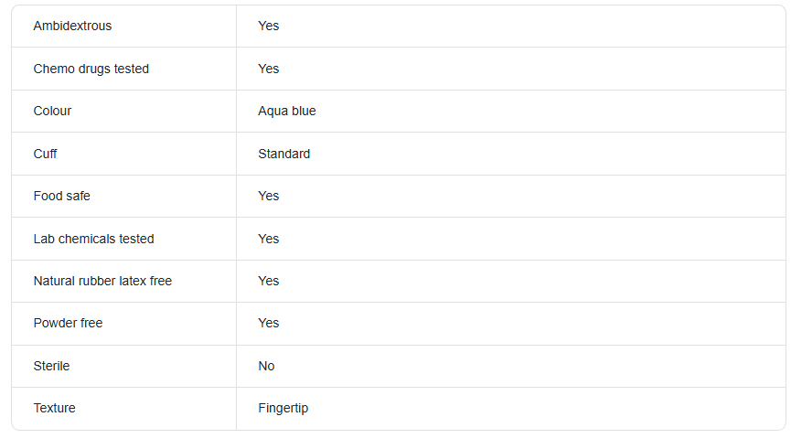Click the Sterile attribute label
The height and width of the screenshot is (438, 791).
[x=51, y=366]
